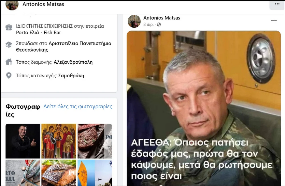Screen dimensions: 285x186
Task: Open Αριστοτέλειο Πανεπιστήμιο Θεσσαλονίκης link
Action: pos(64,47)
